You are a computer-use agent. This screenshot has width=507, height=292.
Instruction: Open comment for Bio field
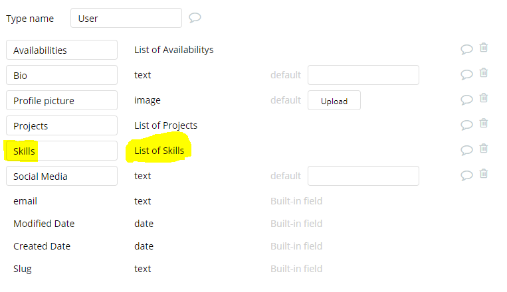(x=466, y=74)
